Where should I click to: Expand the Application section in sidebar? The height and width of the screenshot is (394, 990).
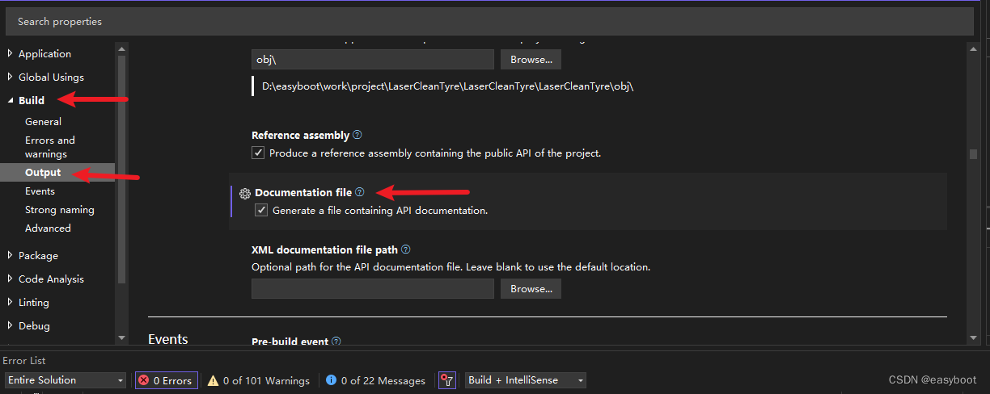coord(44,54)
